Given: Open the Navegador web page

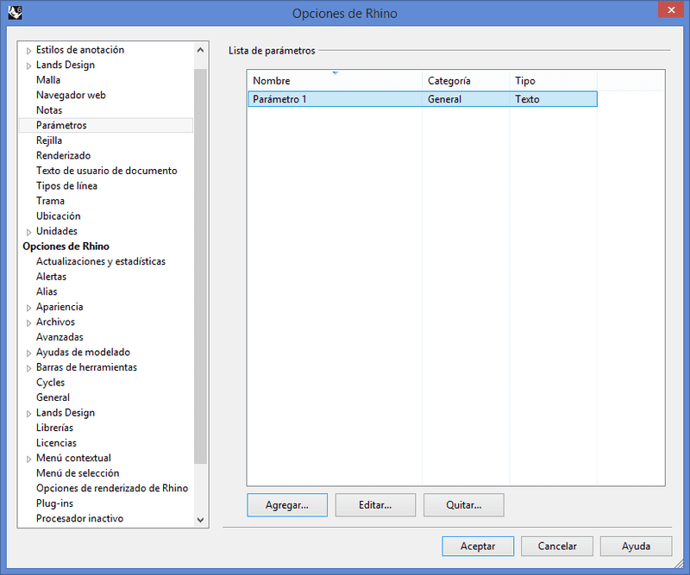Looking at the screenshot, I should coord(71,95).
